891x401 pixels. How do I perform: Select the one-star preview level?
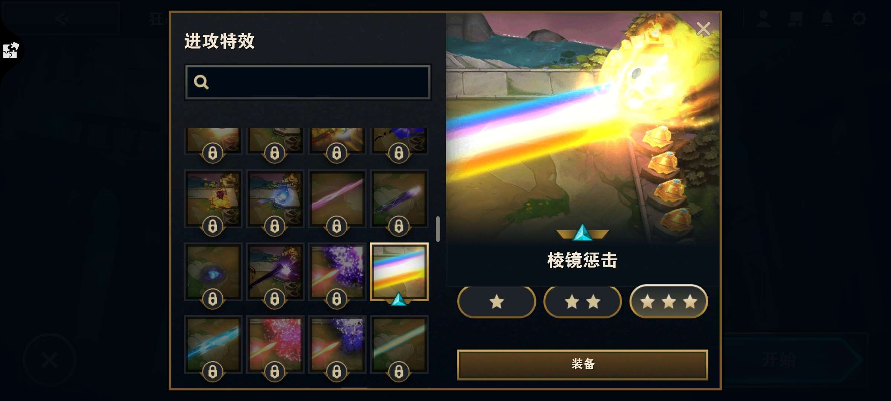click(x=497, y=301)
